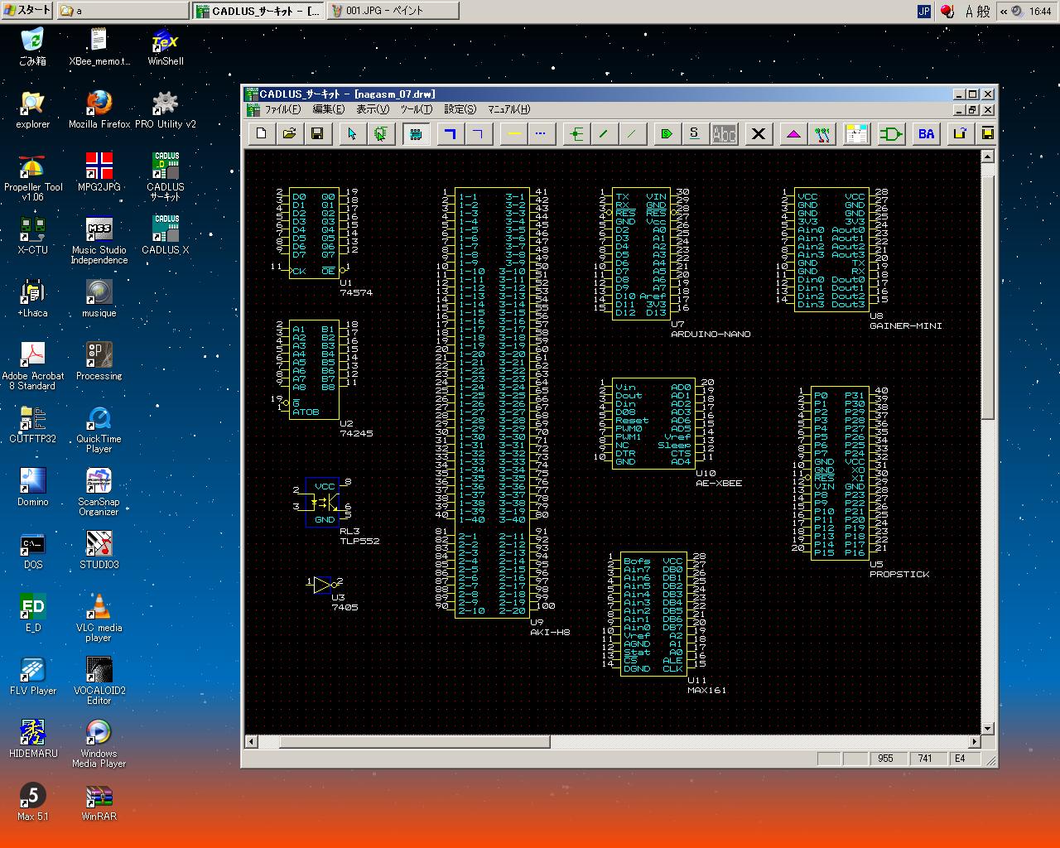Toggle the thick blue wire tool
The image size is (1060, 848).
point(450,133)
